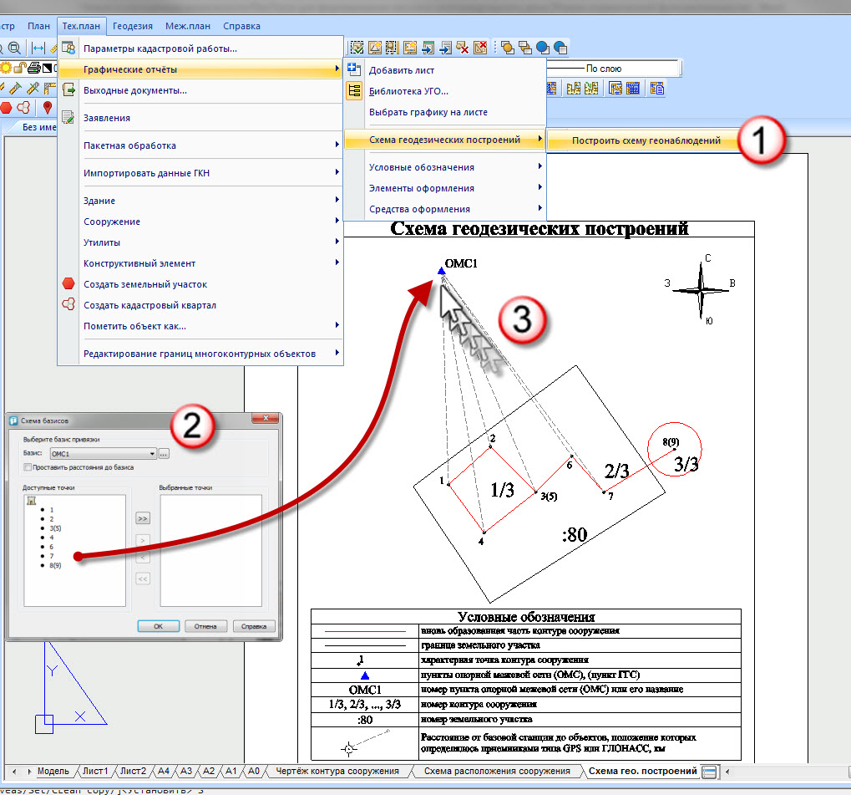
Task: Click the last toolbar icon with a red X box
Action: [480, 48]
